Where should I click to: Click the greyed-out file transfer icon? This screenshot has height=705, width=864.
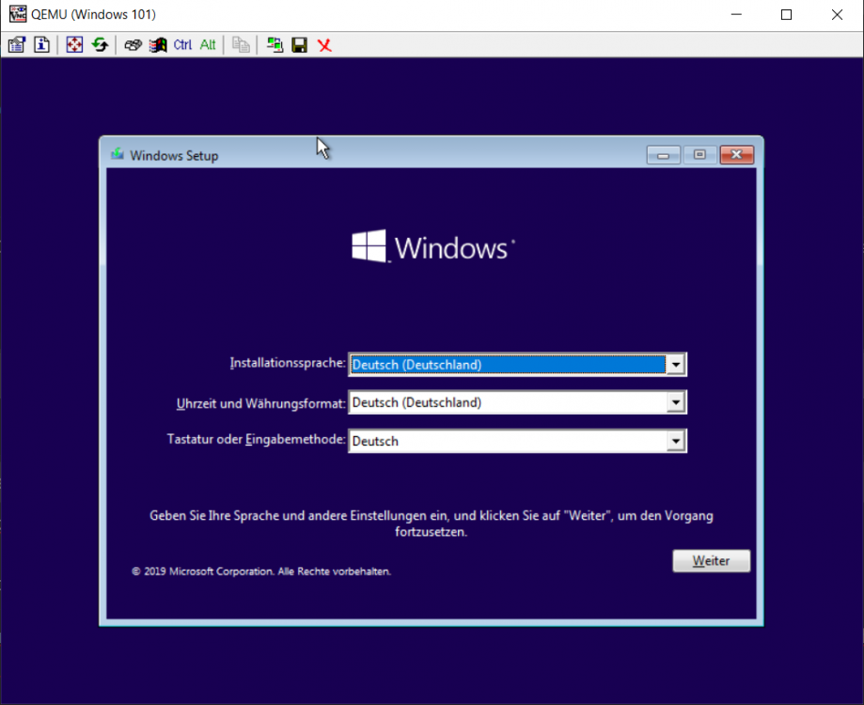[x=241, y=44]
